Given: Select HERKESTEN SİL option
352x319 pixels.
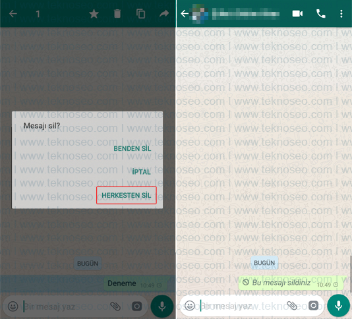Looking at the screenshot, I should [127, 195].
